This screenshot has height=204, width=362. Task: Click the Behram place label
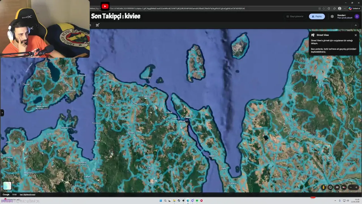(x=95, y=95)
